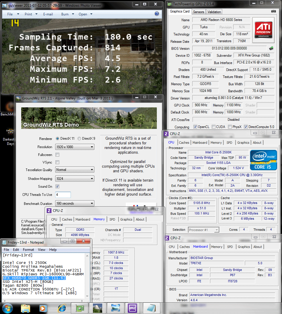The width and height of the screenshot is (282, 314).
Task: Toggle the OpenCL checkbox in GPU-Z
Action: pyautogui.click(x=195, y=127)
